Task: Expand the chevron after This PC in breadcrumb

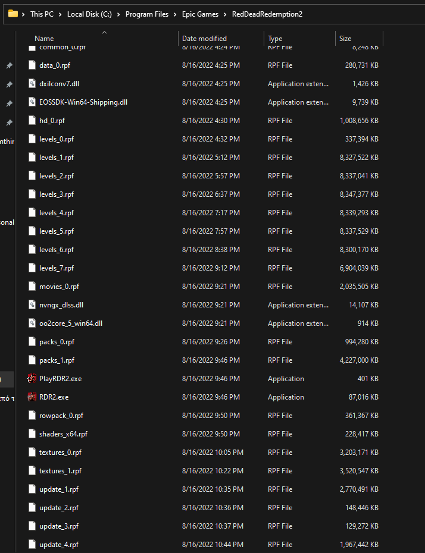Action: pos(60,14)
